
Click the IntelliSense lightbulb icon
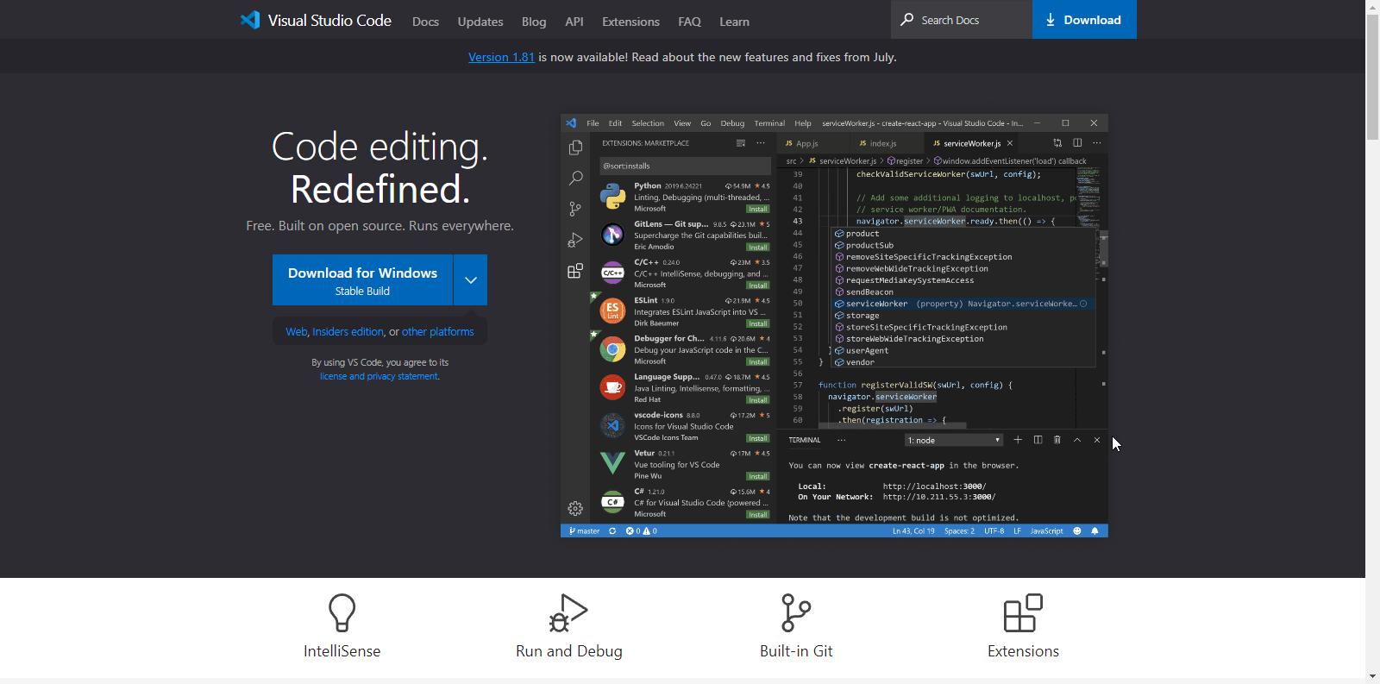(x=342, y=612)
